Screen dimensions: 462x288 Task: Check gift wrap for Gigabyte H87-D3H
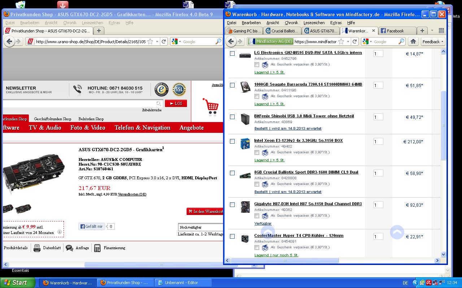(x=257, y=216)
